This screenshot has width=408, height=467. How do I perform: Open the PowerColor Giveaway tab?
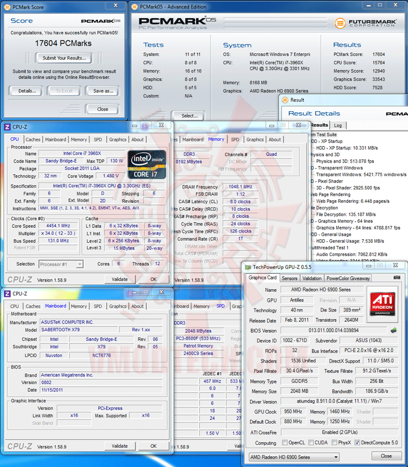(x=348, y=278)
